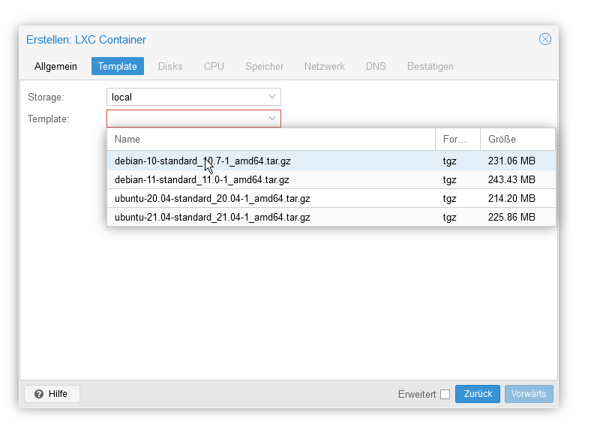Viewport: 591px width, 442px height.
Task: Sort list by Größe column header
Action: (517, 139)
